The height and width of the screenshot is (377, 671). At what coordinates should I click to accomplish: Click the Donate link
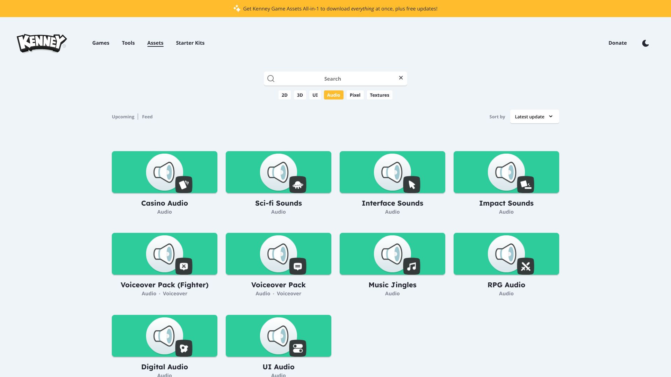tap(618, 43)
